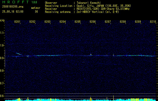This screenshot has height=101, width=158.
Task: Click the 0.9 kHz frequency label
Action: 2,58
